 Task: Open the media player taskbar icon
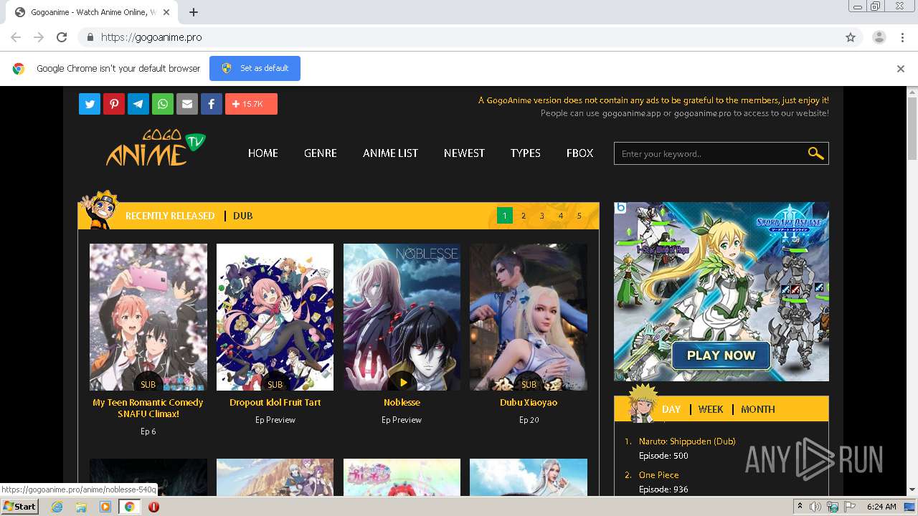click(105, 507)
